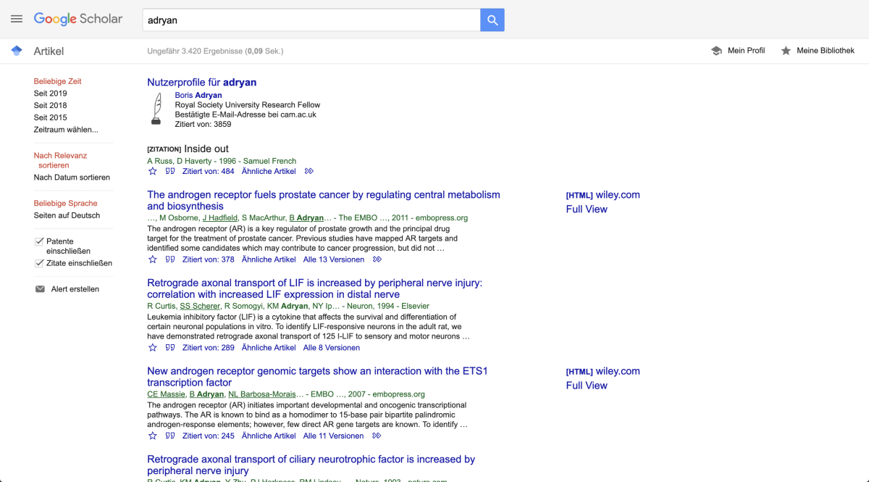Sort results with 'Nach Datum sortieren'
This screenshot has width=869, height=482.
pos(72,178)
